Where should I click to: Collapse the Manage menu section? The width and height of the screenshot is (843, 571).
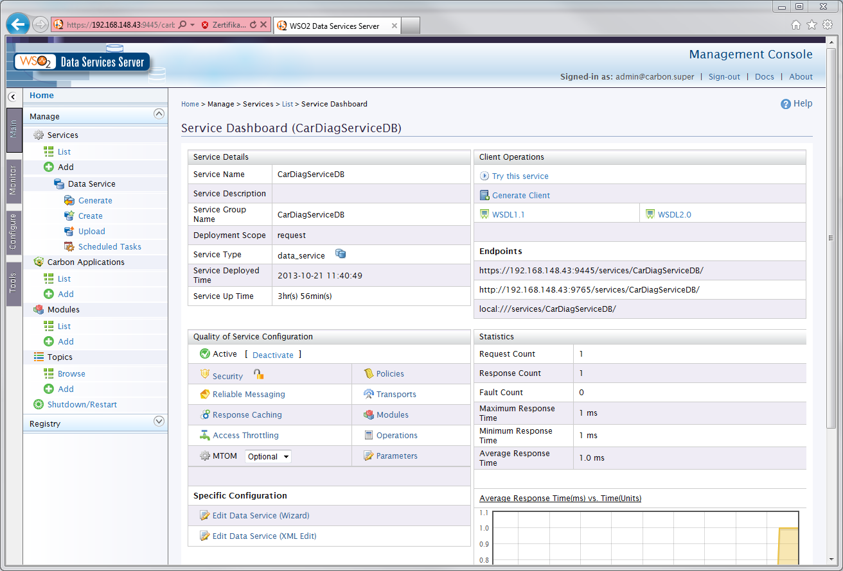click(x=159, y=114)
